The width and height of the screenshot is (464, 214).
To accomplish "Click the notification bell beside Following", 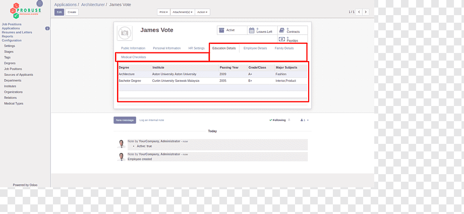I will pos(289,120).
